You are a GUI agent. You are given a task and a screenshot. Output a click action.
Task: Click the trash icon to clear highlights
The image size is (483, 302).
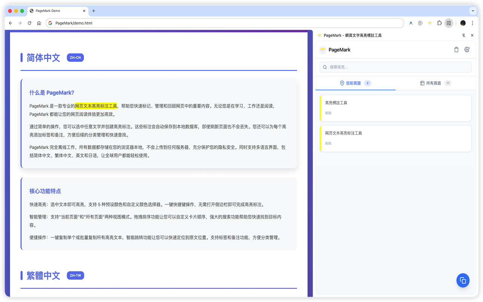pyautogui.click(x=456, y=49)
